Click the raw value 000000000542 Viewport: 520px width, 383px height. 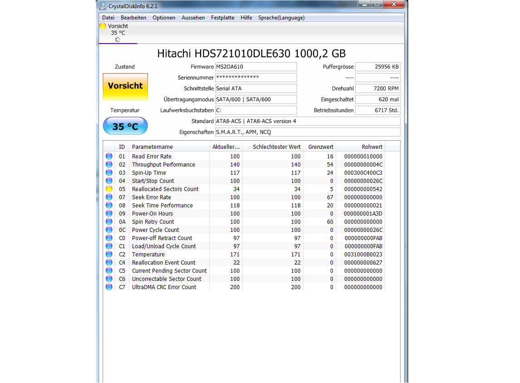363,189
